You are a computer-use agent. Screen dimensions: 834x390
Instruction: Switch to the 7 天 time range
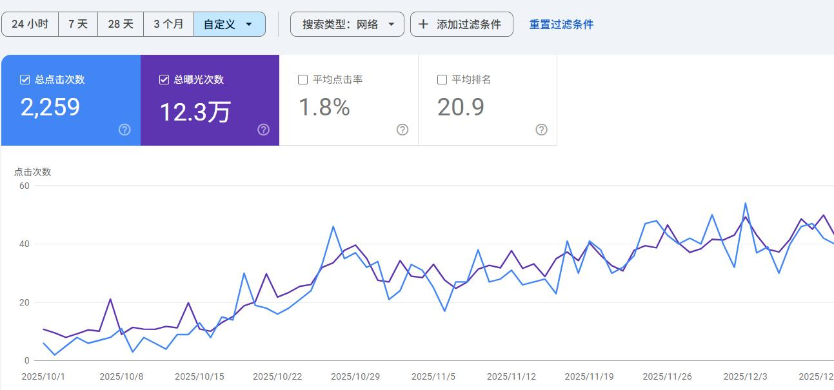pyautogui.click(x=78, y=24)
